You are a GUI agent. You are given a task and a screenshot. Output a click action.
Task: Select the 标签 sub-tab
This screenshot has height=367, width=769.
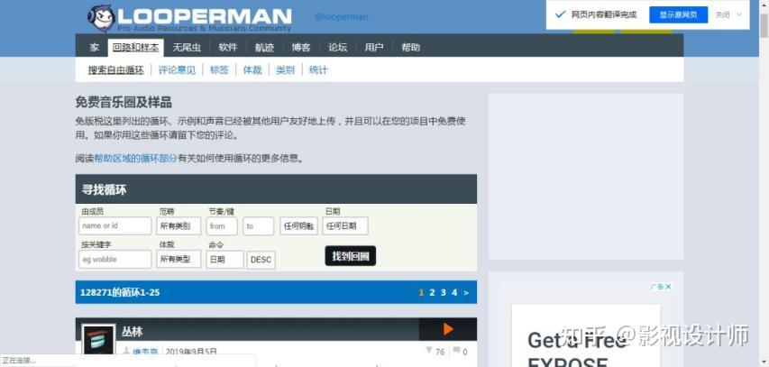point(219,70)
